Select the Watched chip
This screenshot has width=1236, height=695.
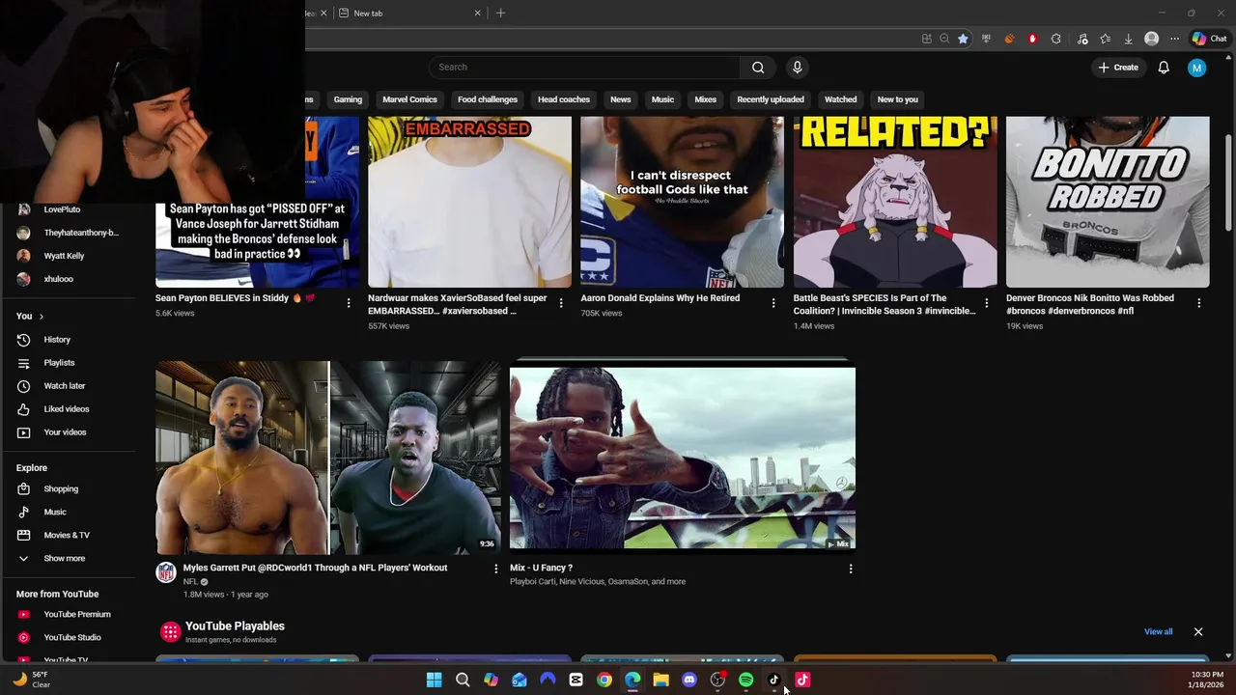tap(840, 99)
